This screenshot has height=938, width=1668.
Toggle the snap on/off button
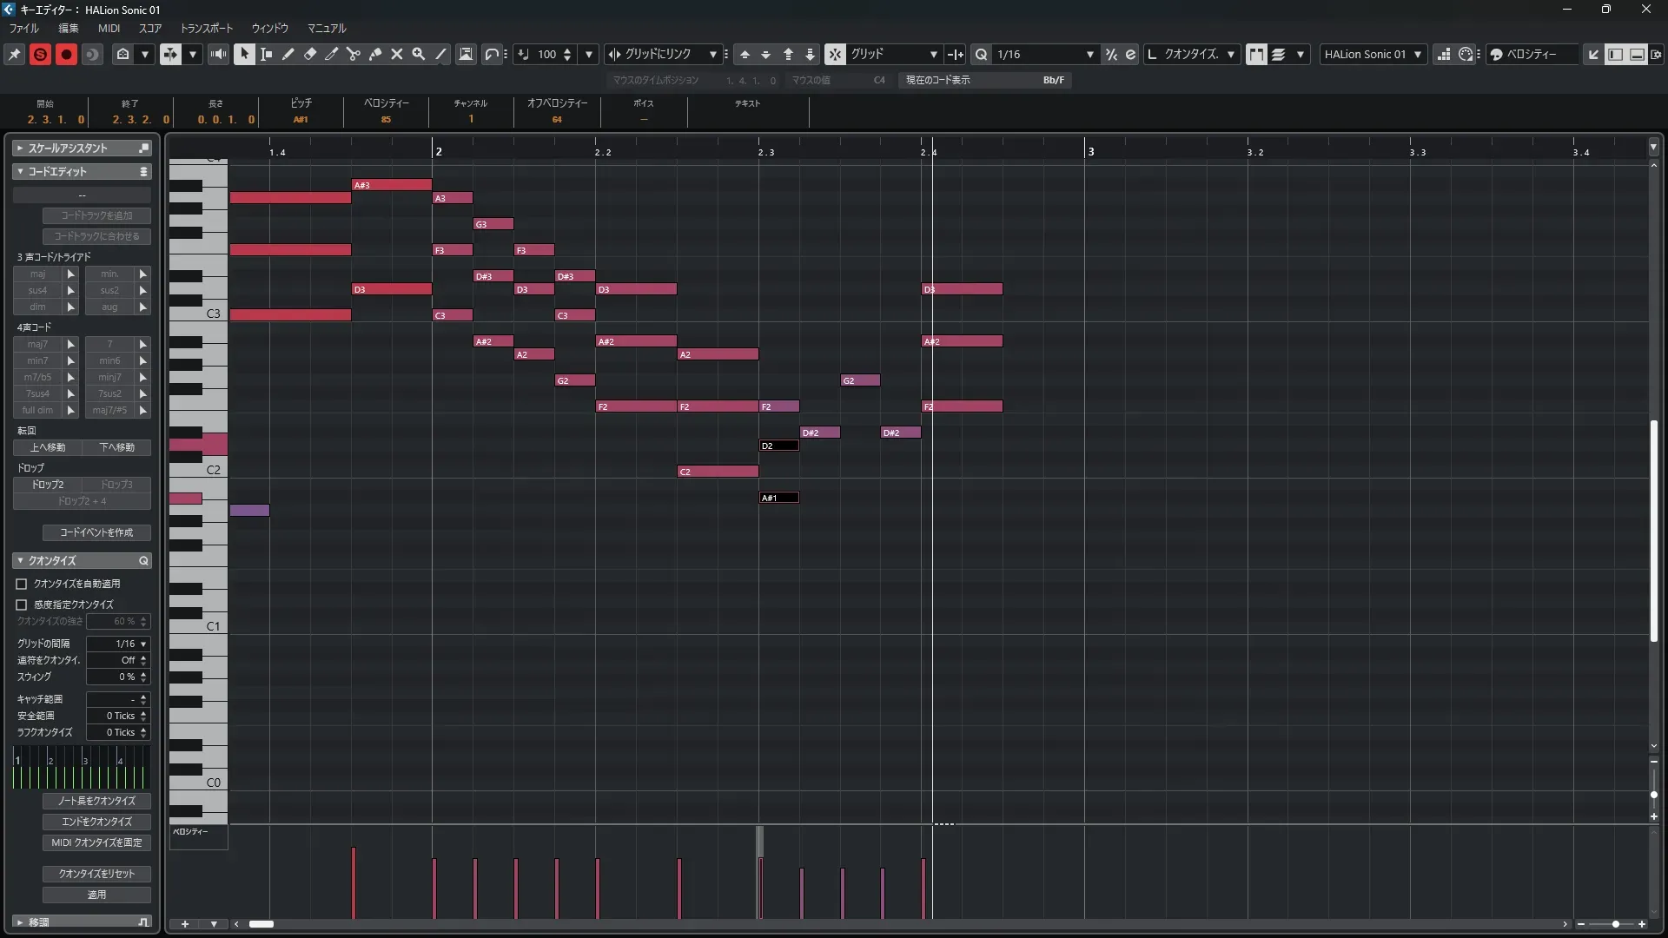coord(834,54)
